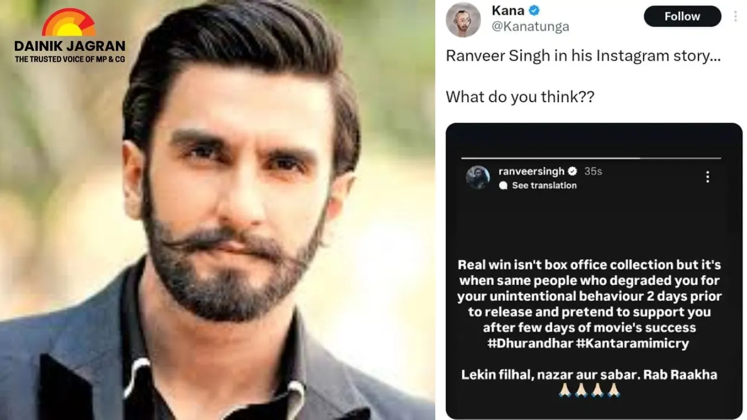The height and width of the screenshot is (420, 747).
Task: Open the tweet's three-dot more options
Action: pyautogui.click(x=734, y=16)
